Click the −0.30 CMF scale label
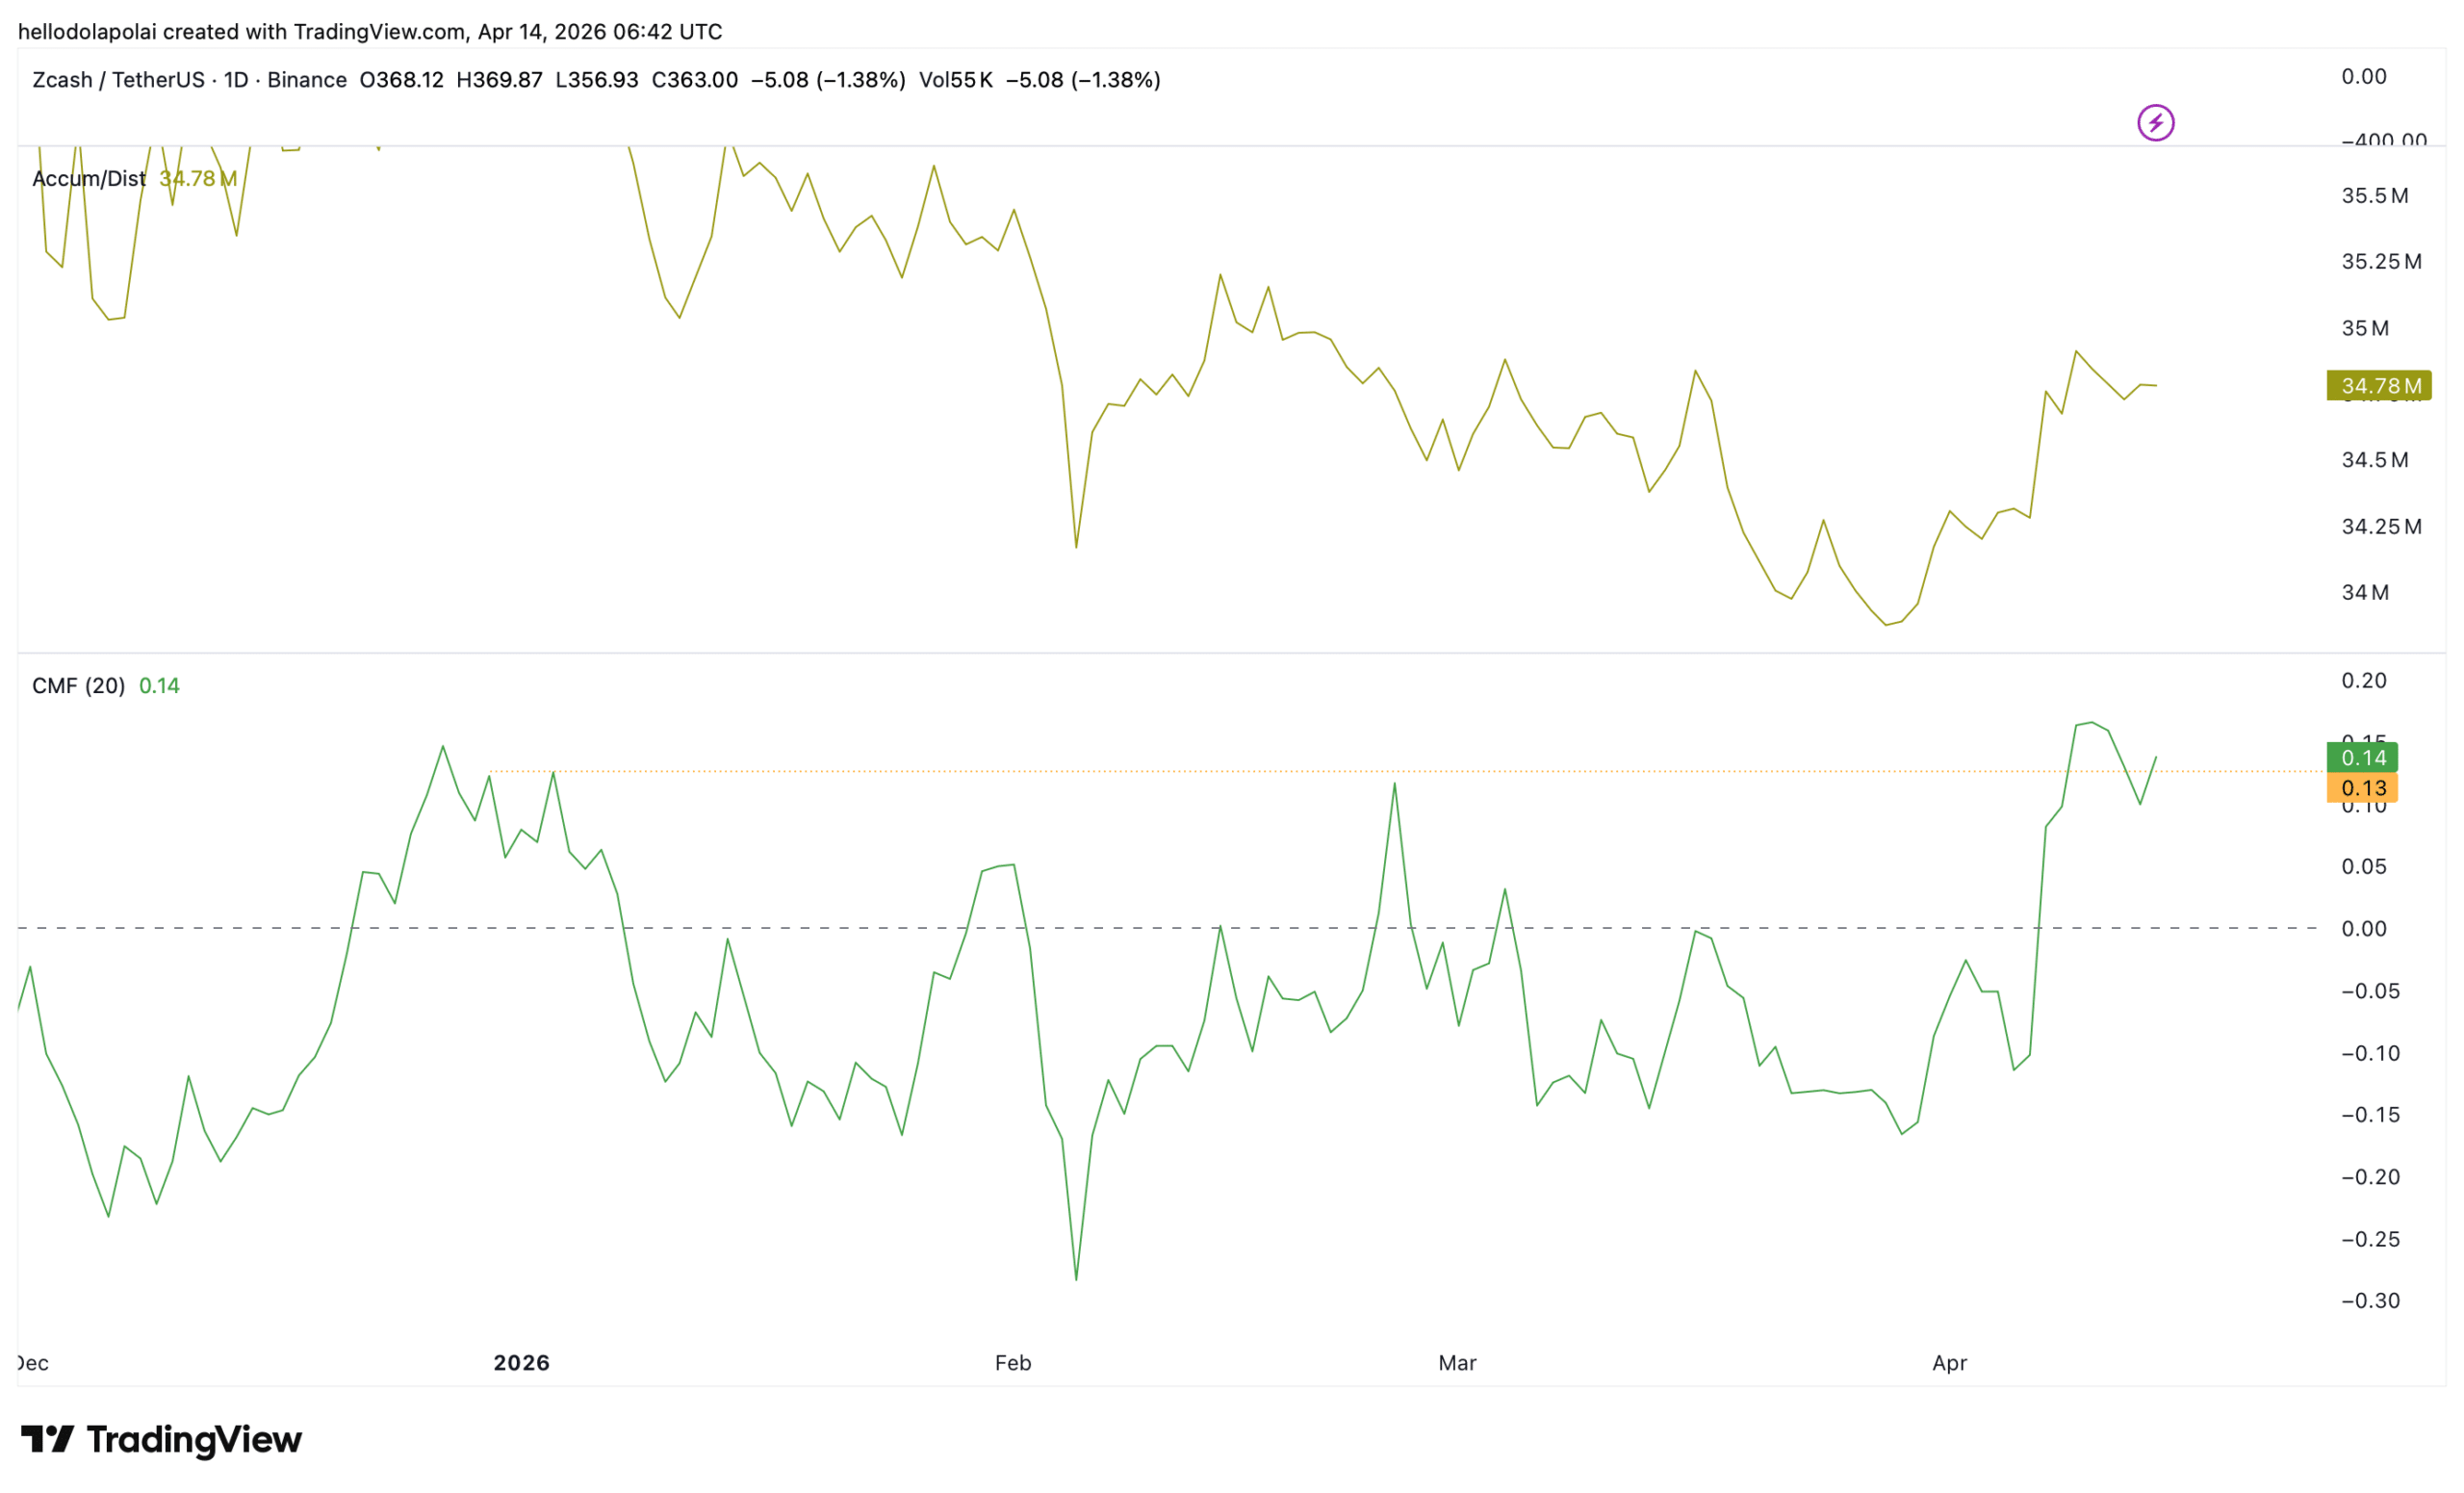This screenshot has width=2464, height=1493. coord(2369,1301)
